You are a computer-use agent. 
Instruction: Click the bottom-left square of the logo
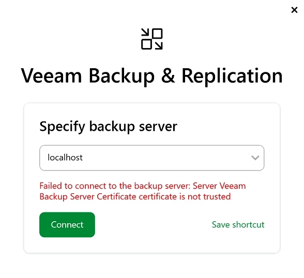(146, 44)
